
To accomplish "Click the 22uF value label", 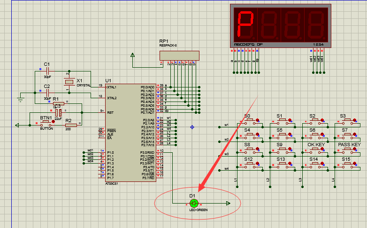I will click(58, 119).
